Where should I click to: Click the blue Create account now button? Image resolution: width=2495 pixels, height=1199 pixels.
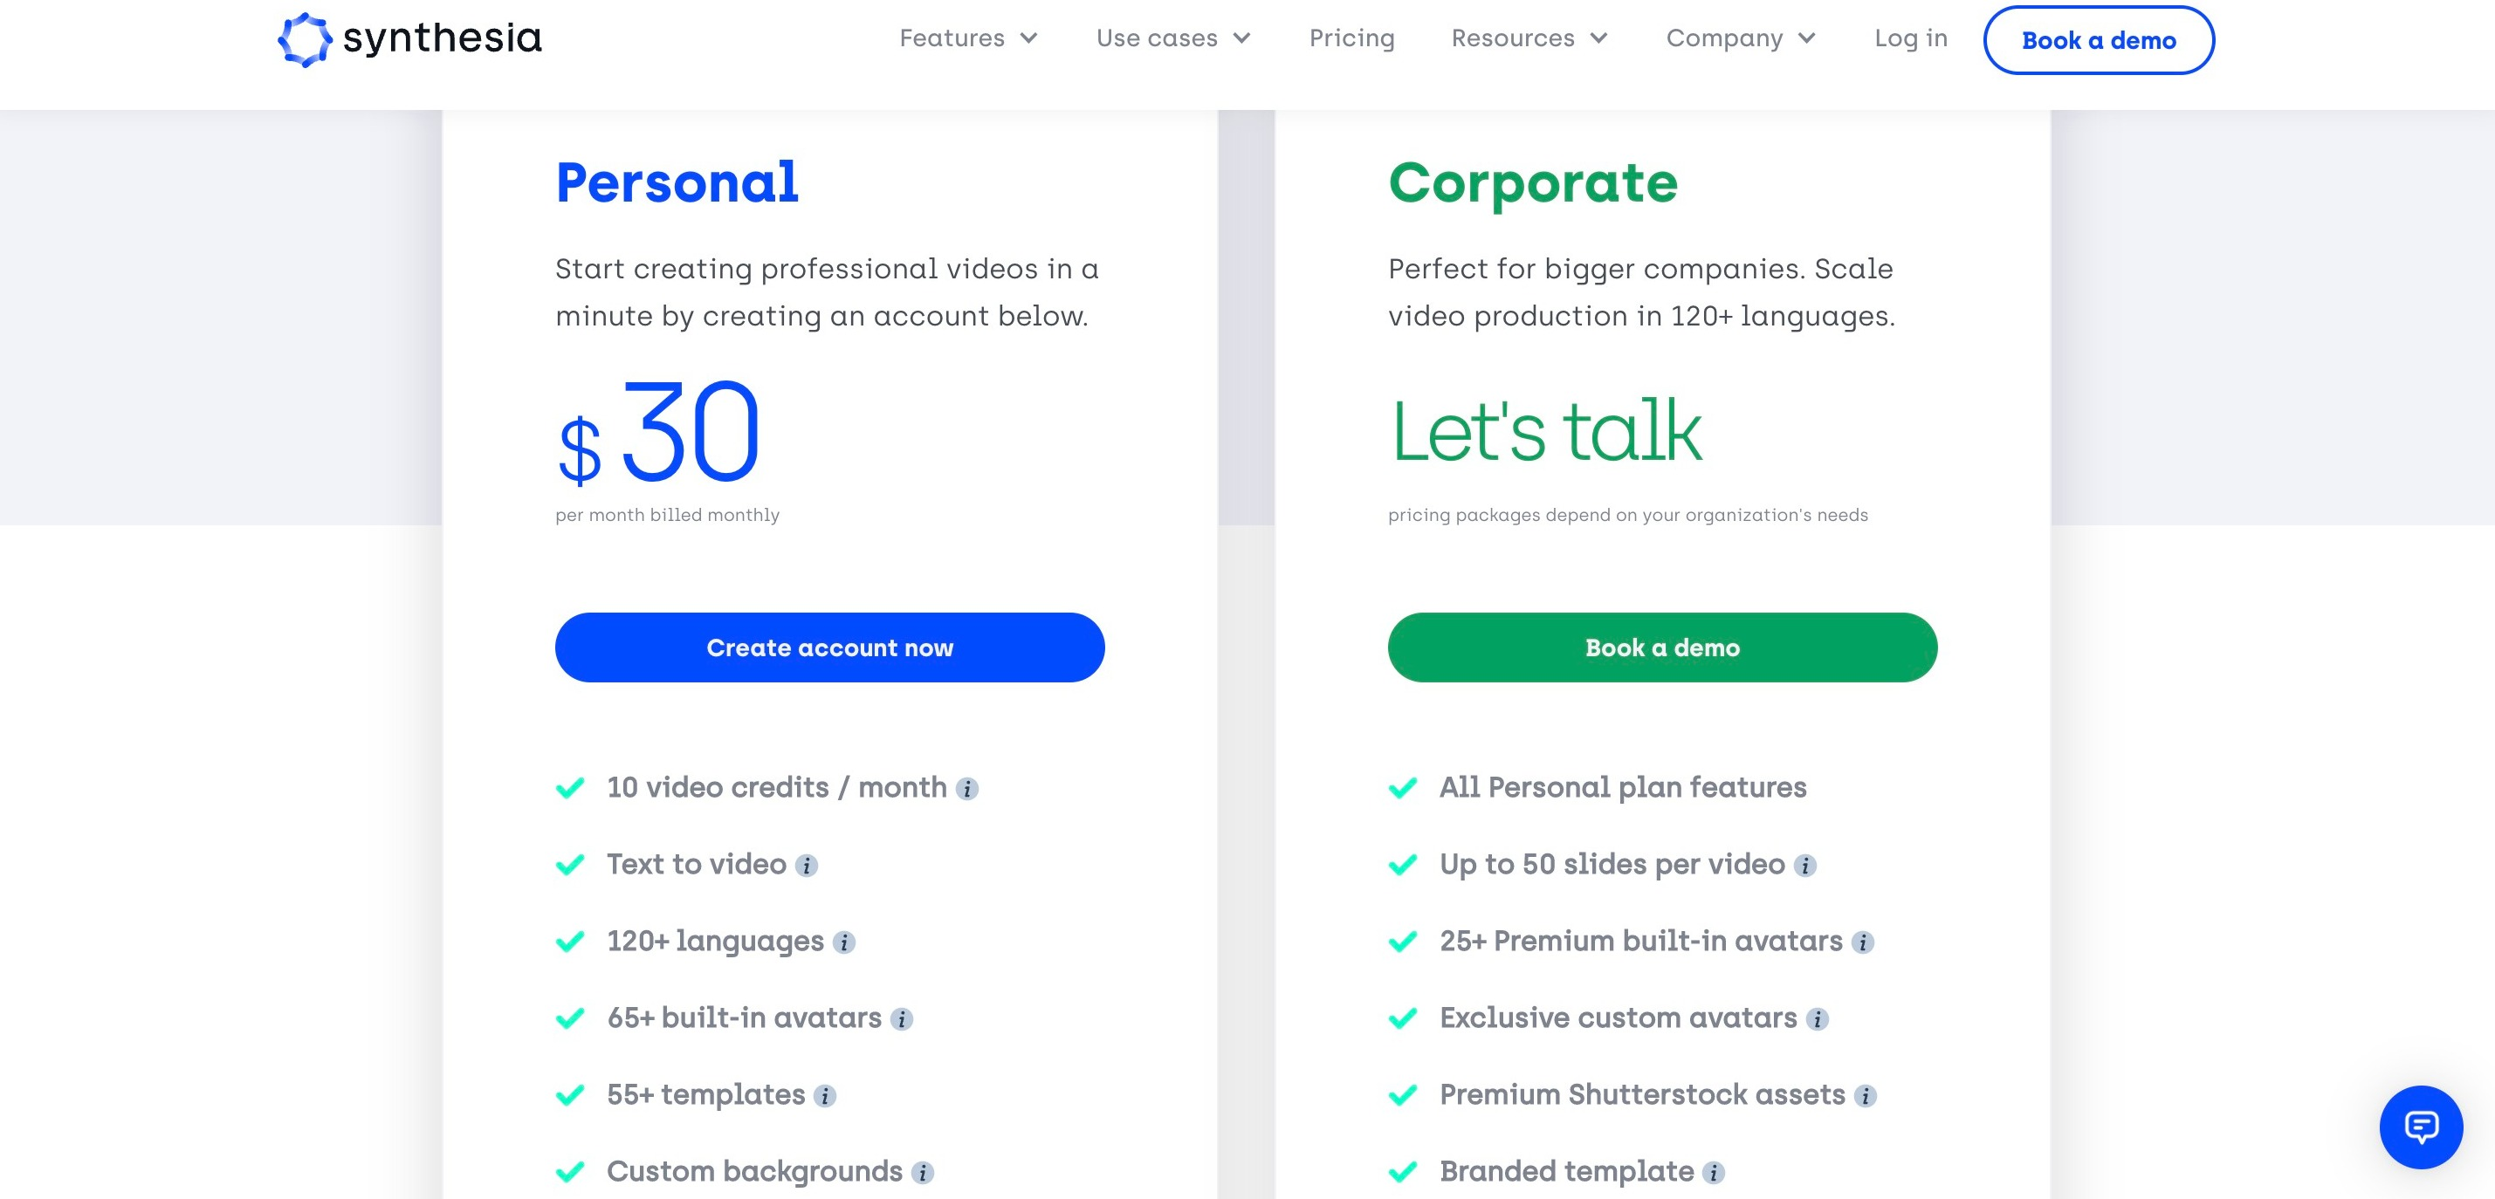point(829,647)
